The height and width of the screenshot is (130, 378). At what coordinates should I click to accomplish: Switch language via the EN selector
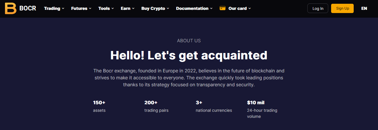point(364,8)
